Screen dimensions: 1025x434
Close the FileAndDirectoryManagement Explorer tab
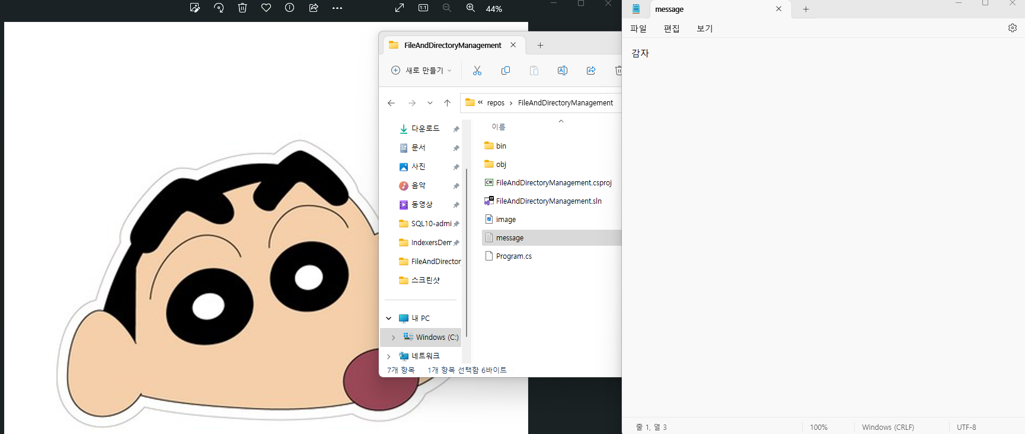[x=513, y=45]
